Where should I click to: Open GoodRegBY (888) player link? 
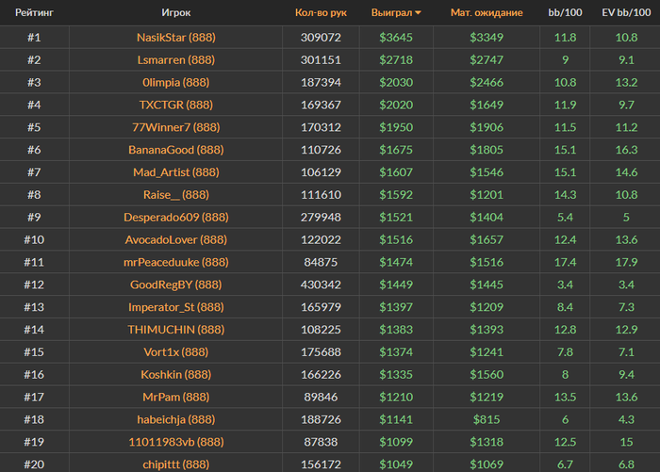tap(176, 285)
